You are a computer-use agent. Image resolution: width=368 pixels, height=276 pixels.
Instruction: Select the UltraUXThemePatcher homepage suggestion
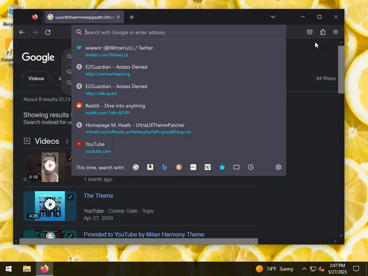(x=179, y=128)
